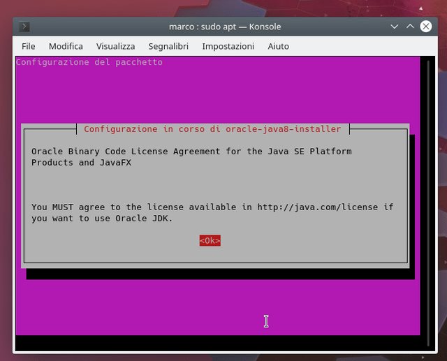
Task: Minimize the Konsole window with down chevron
Action: point(394,27)
